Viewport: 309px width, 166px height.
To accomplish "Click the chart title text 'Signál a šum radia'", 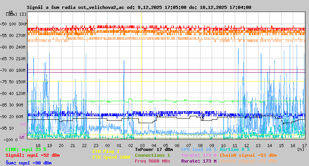I will coord(51,7).
